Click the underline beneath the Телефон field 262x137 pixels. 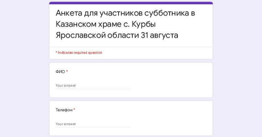click(93, 127)
